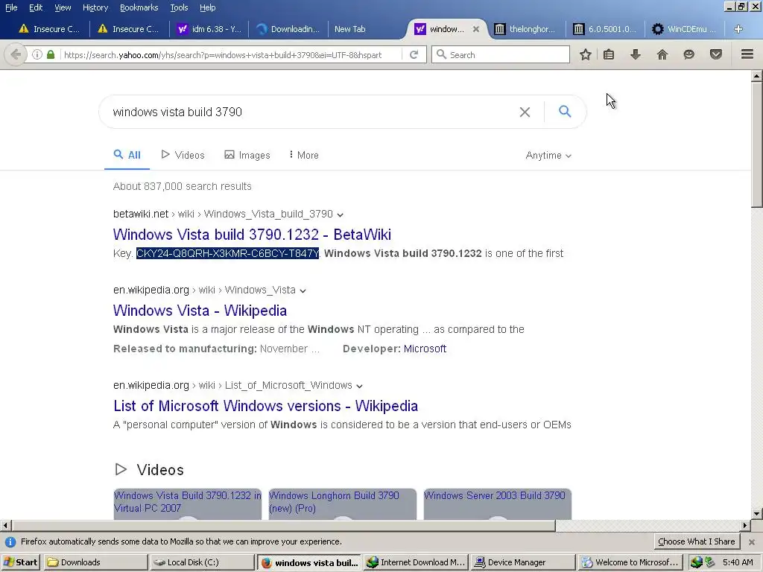Expand the More search options
763x572 pixels.
[304, 155]
